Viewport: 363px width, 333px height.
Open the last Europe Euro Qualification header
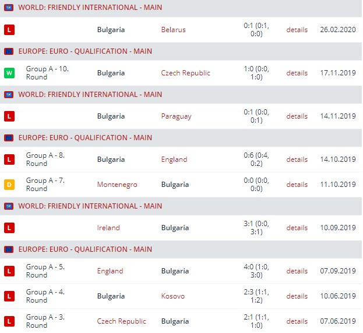pos(85,249)
